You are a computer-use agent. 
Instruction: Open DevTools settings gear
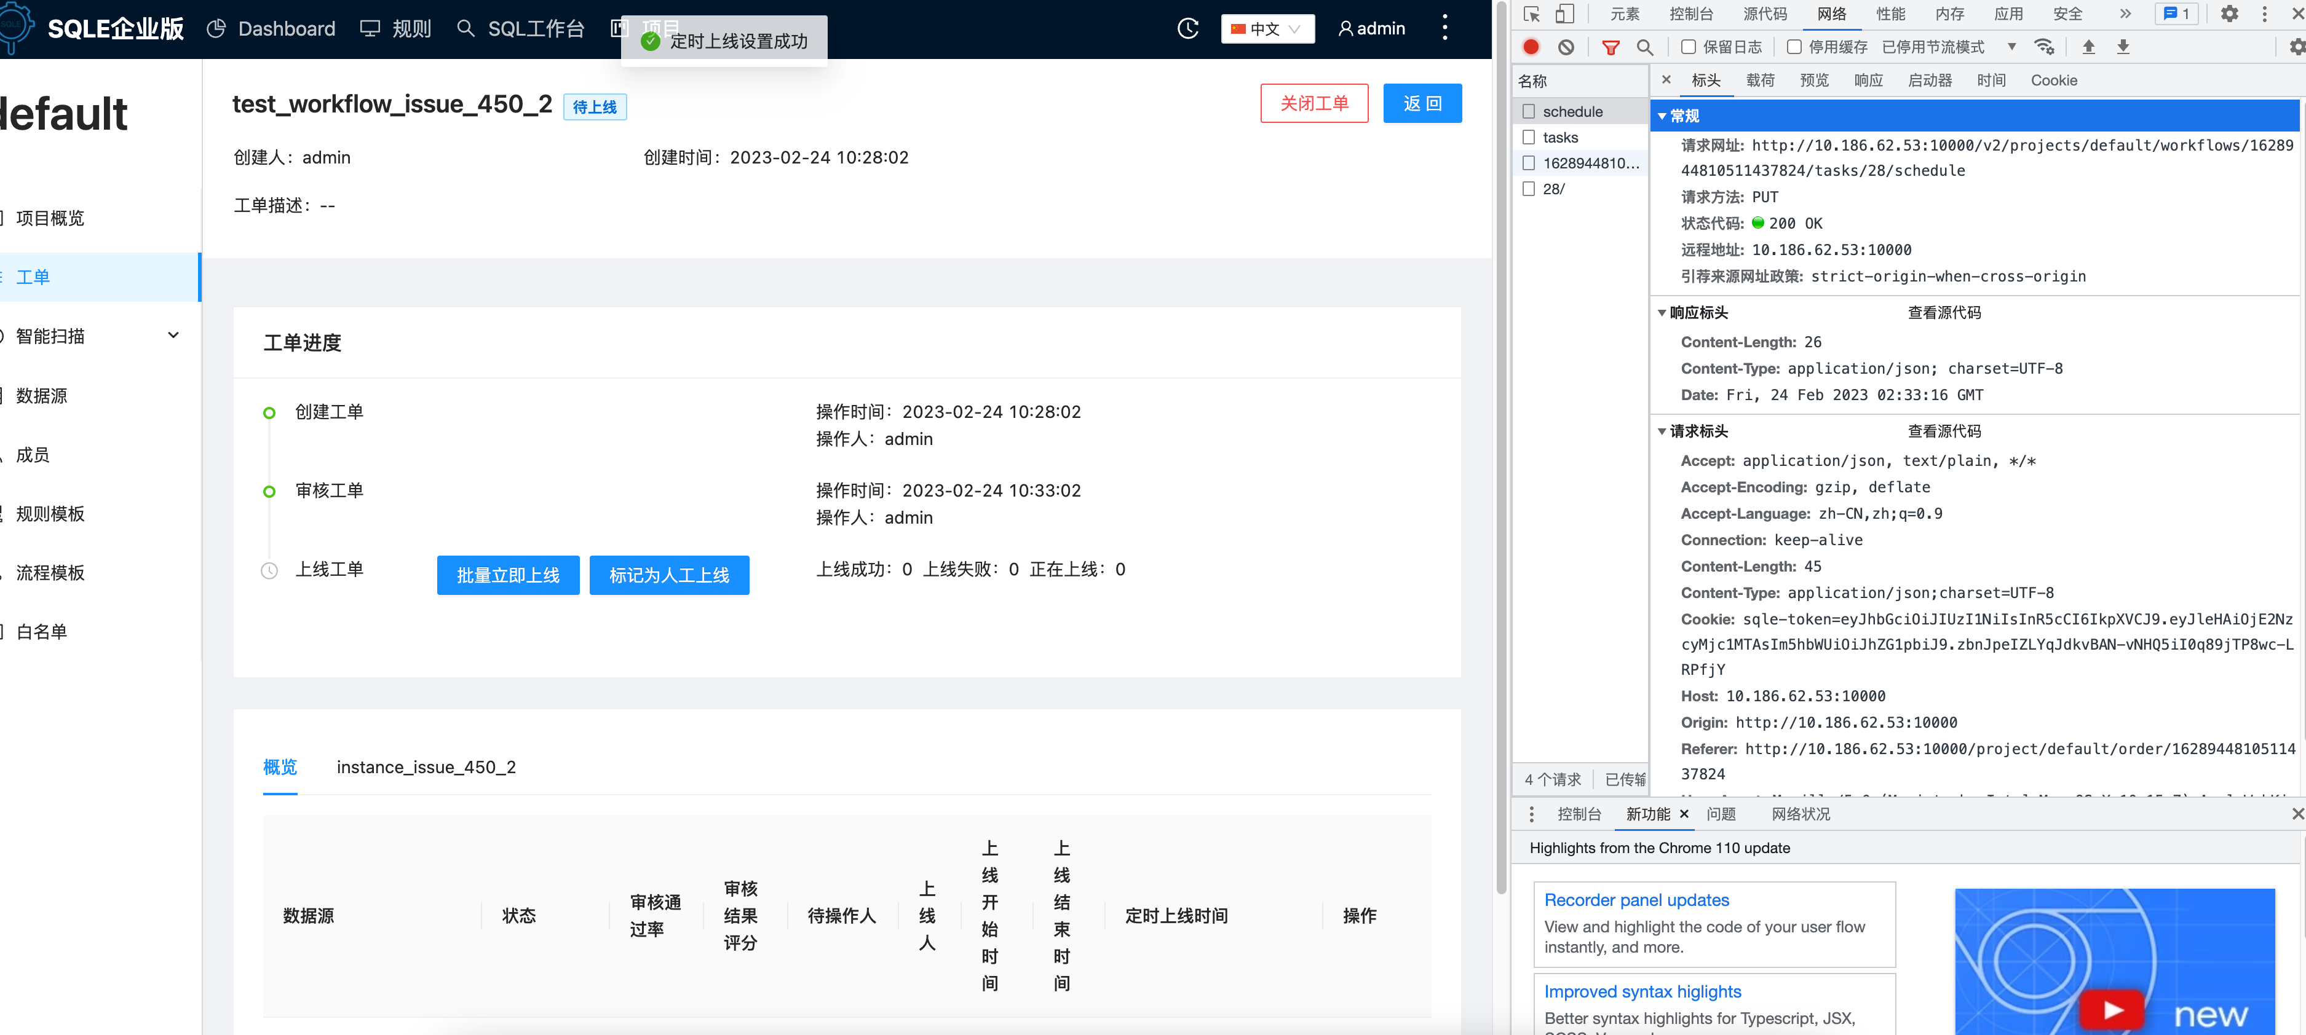[2230, 14]
